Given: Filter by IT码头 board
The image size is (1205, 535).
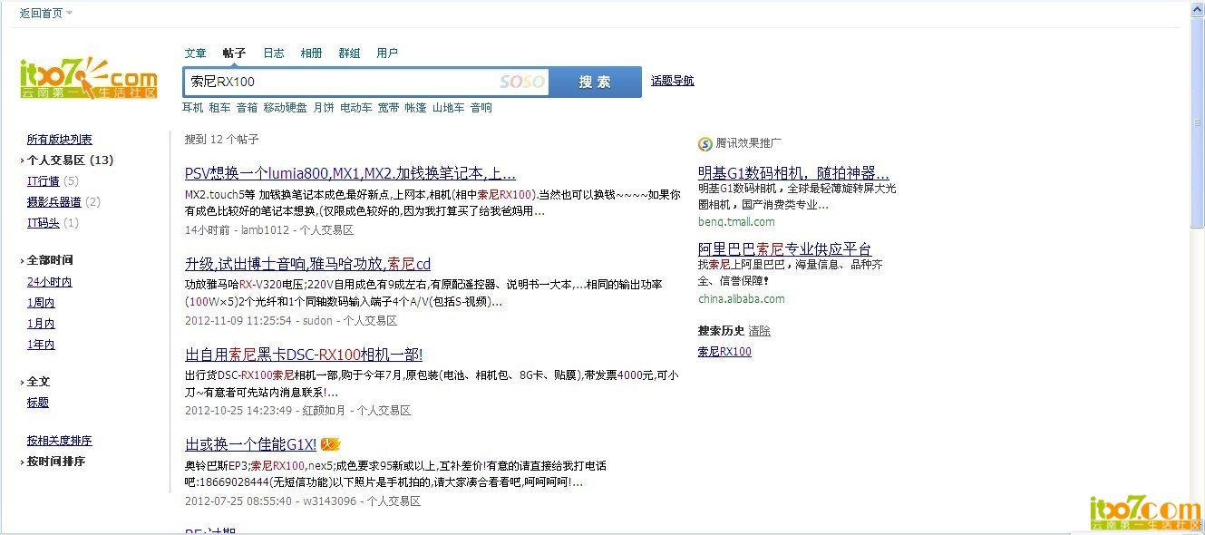Looking at the screenshot, I should click(43, 223).
